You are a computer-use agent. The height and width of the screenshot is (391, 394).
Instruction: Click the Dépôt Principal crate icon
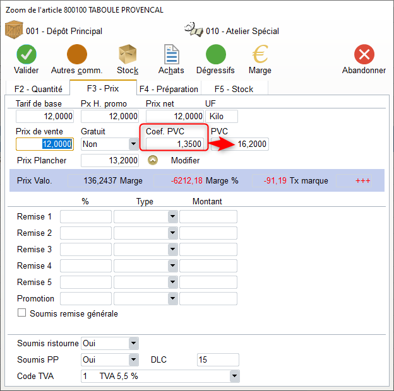pyautogui.click(x=14, y=30)
